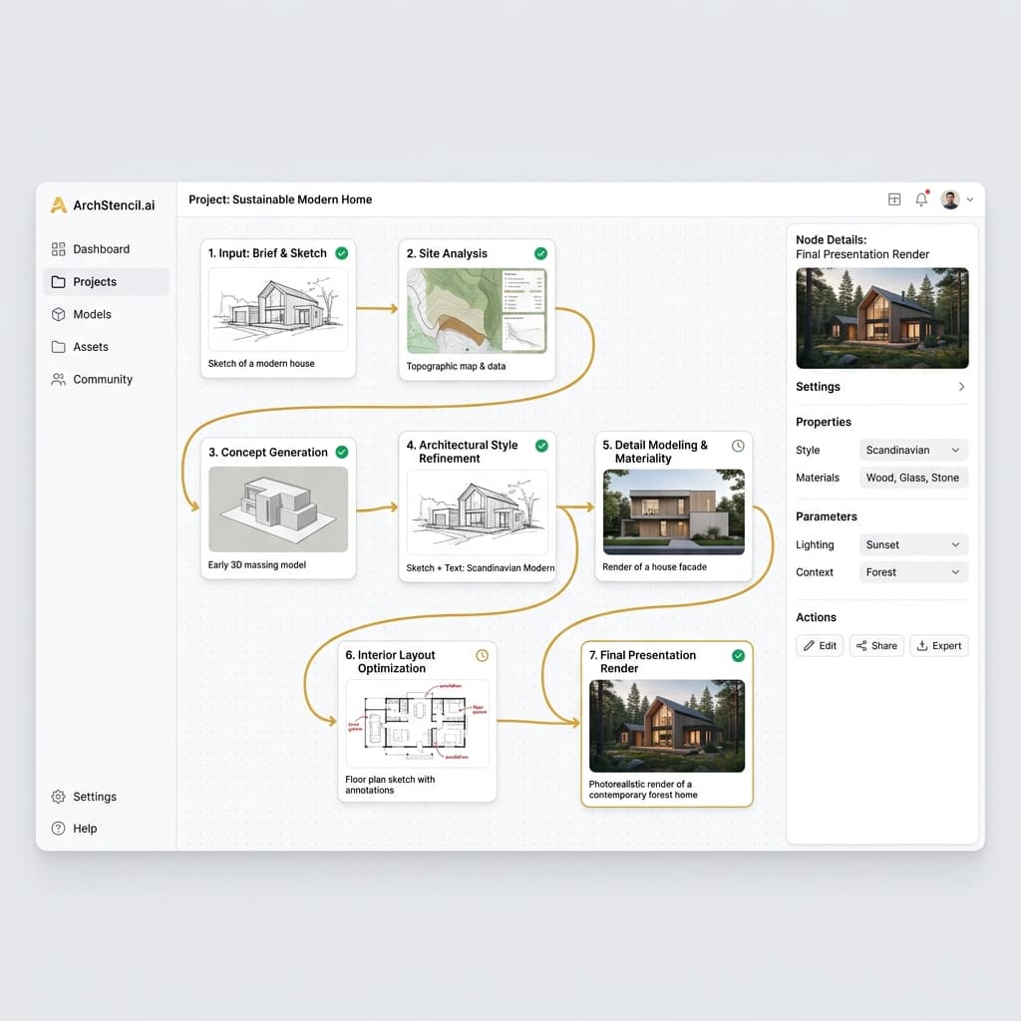Expand the Settings section in Node Details

[x=960, y=386]
